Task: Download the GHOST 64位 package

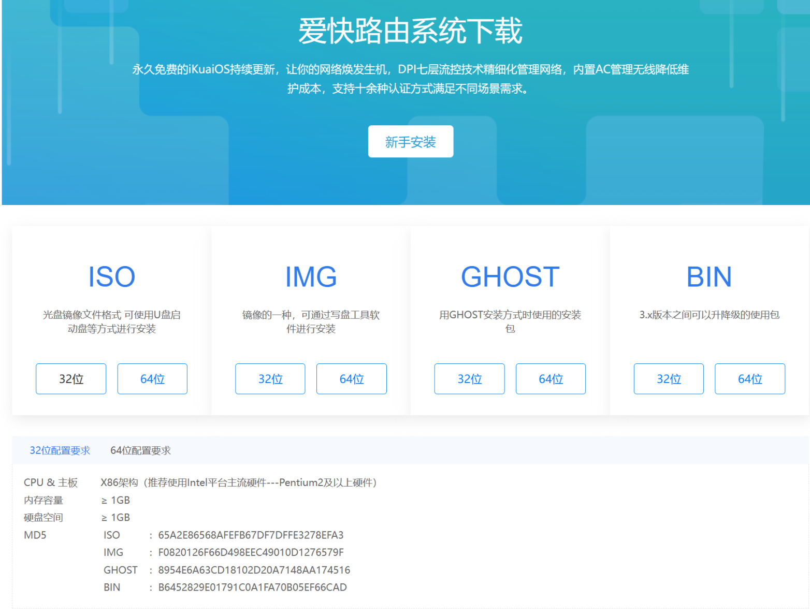Action: [551, 379]
